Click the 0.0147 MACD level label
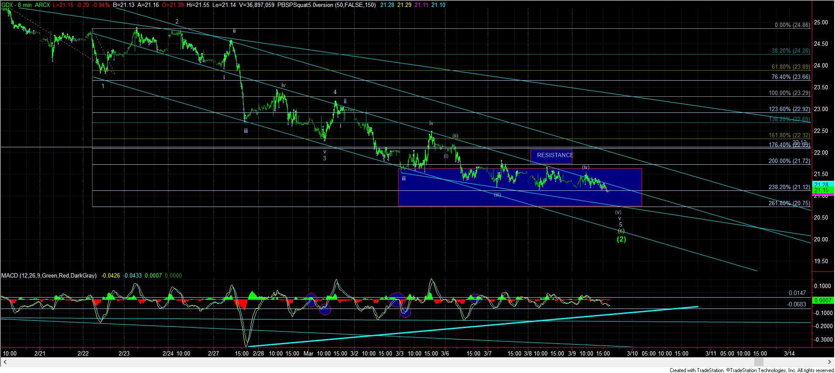The width and height of the screenshot is (835, 373). (797, 293)
